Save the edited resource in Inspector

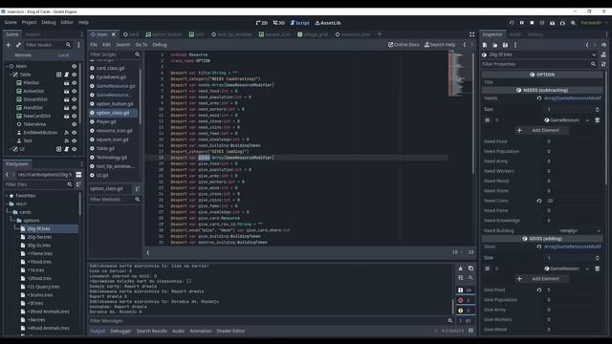[x=505, y=45]
